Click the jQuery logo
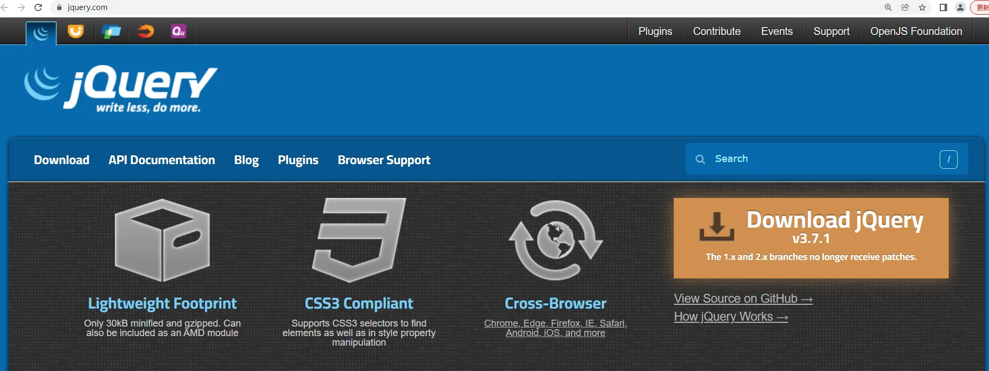The width and height of the screenshot is (989, 371). click(121, 89)
